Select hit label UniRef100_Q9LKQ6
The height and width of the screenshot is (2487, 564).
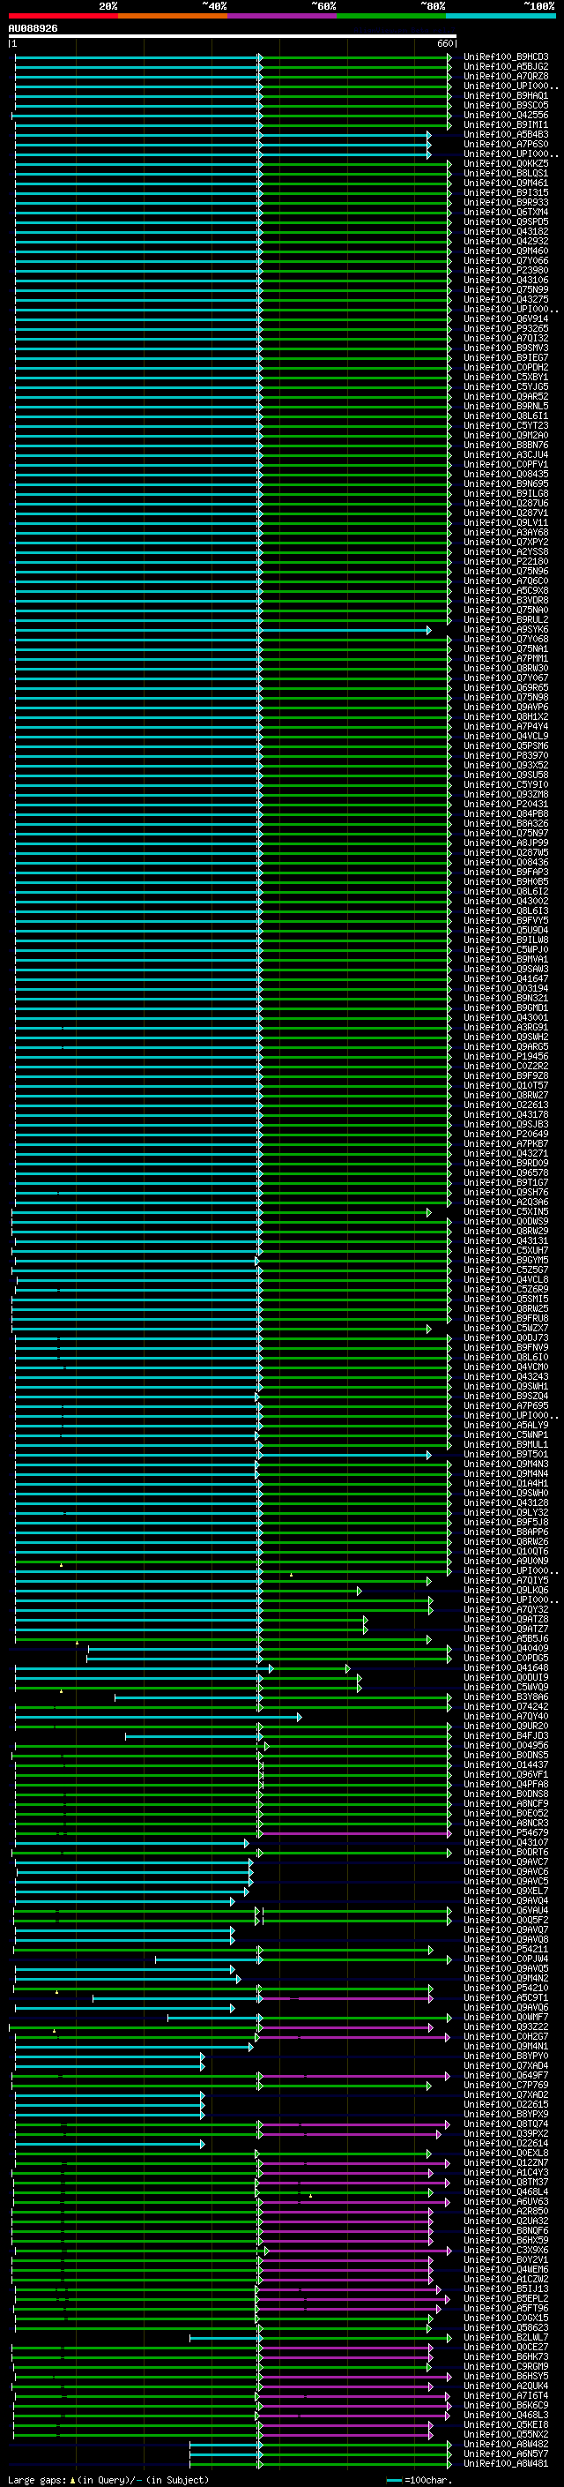pos(506,1591)
